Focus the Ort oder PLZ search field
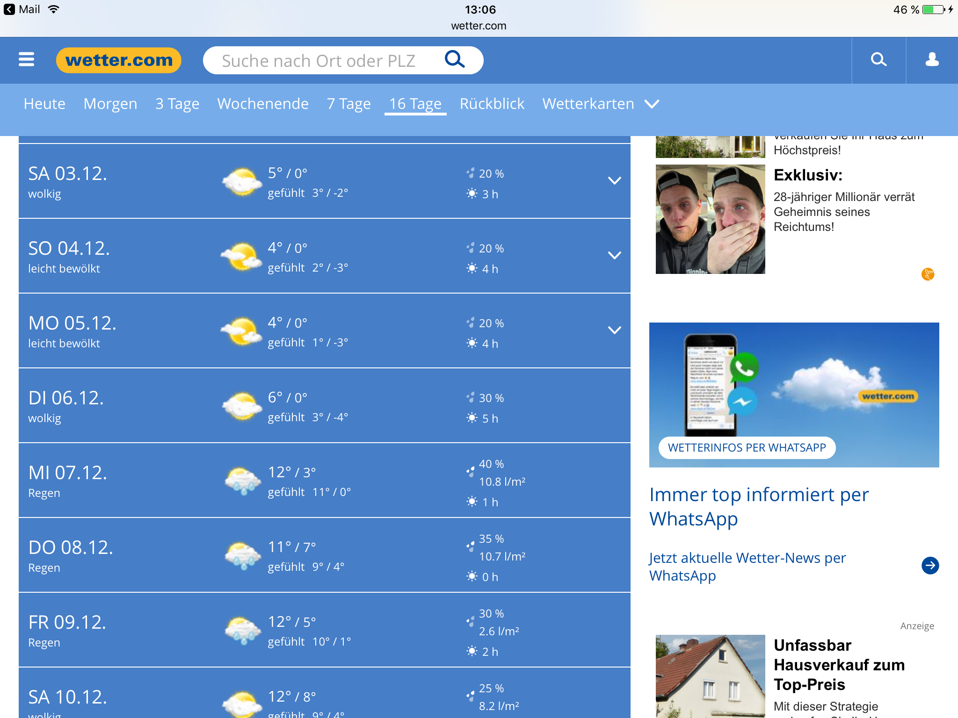The image size is (958, 718). (318, 61)
